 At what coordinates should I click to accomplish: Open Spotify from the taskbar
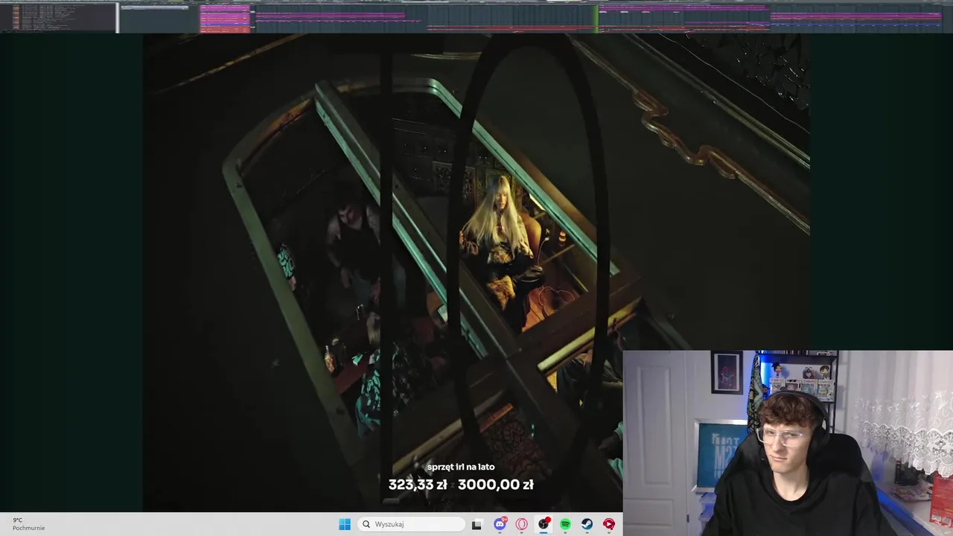565,524
